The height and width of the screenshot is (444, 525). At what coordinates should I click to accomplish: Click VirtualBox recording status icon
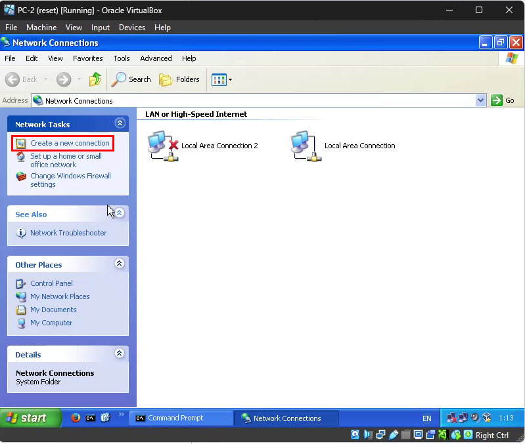pos(430,435)
